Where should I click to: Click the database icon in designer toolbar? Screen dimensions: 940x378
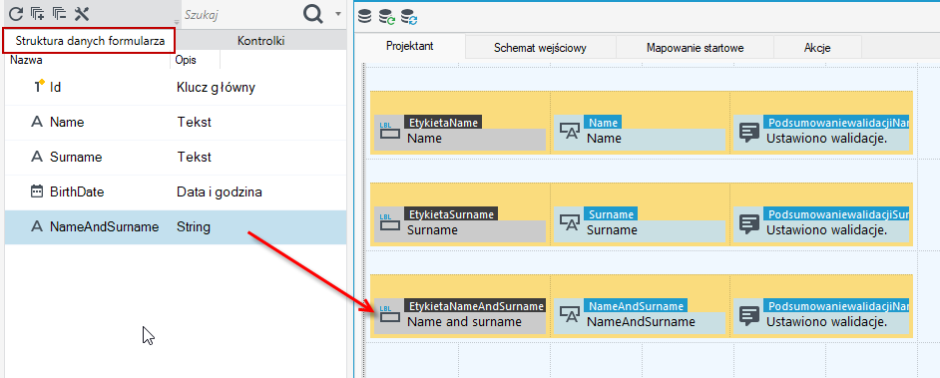[x=364, y=16]
